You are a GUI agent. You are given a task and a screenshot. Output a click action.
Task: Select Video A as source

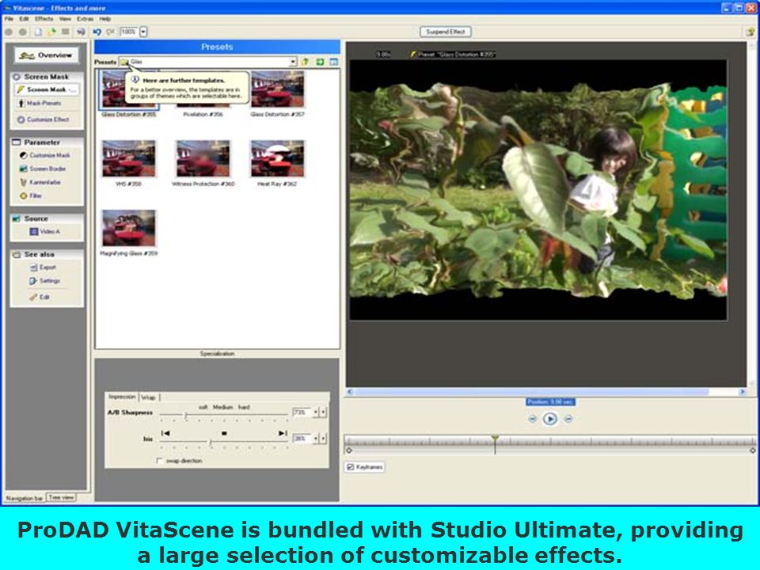pos(45,232)
